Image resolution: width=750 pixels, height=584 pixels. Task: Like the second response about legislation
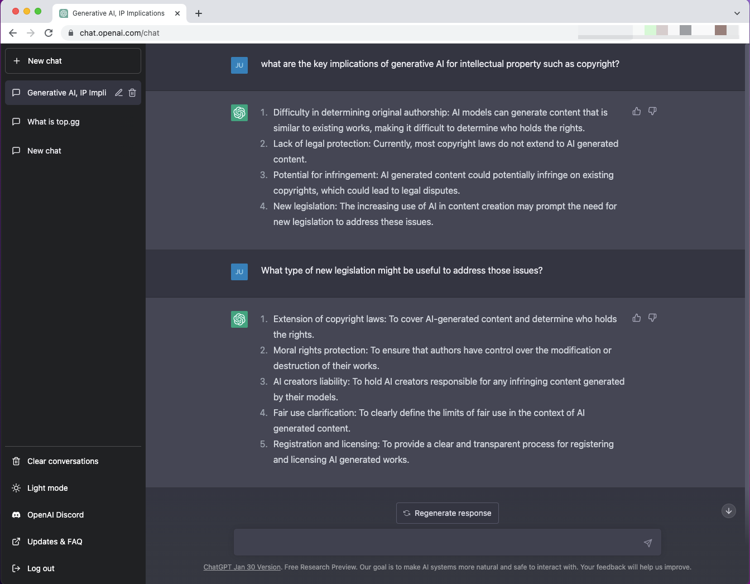click(x=636, y=318)
